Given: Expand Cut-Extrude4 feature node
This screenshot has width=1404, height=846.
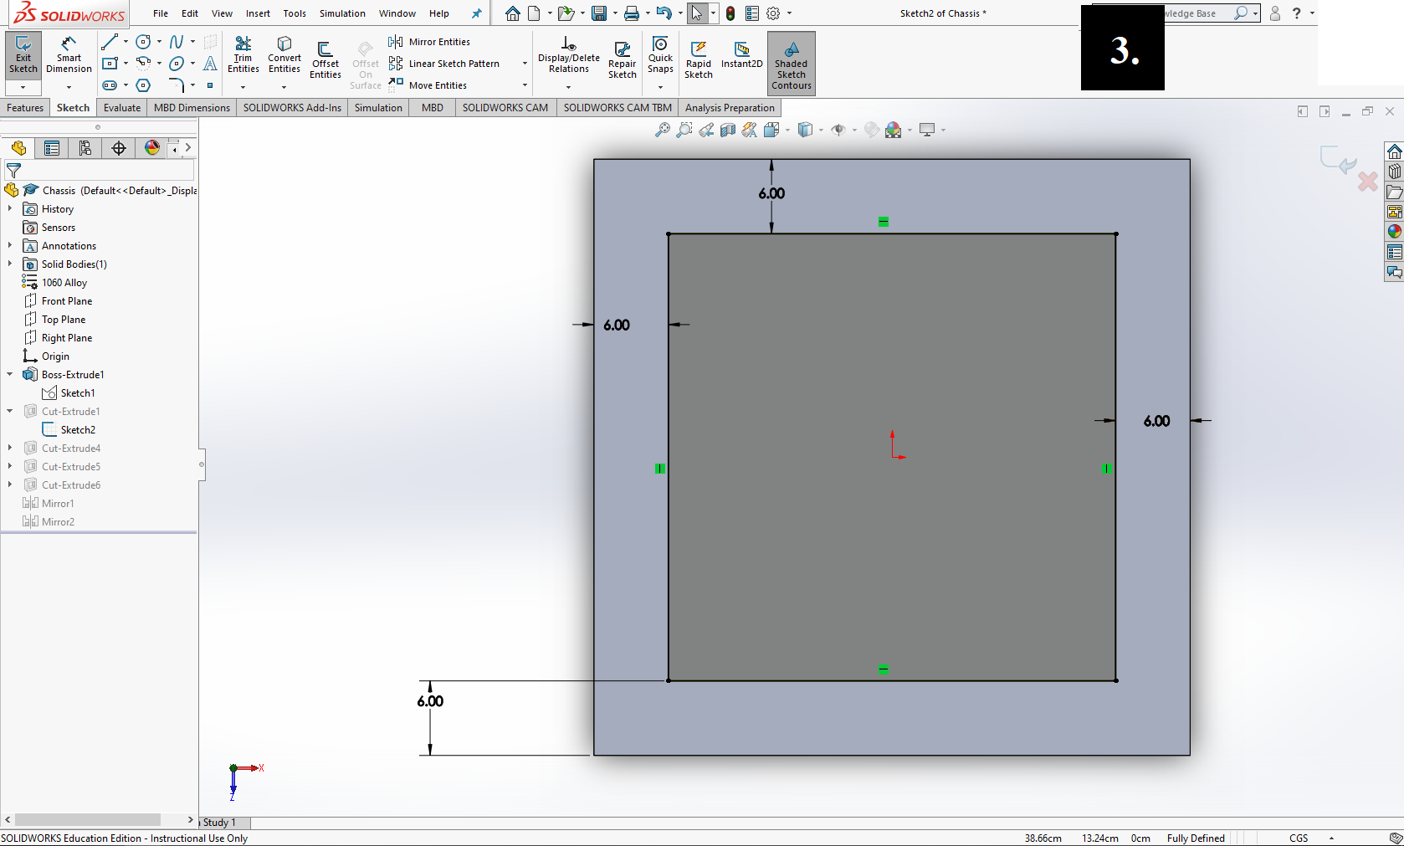Looking at the screenshot, I should pos(10,449).
